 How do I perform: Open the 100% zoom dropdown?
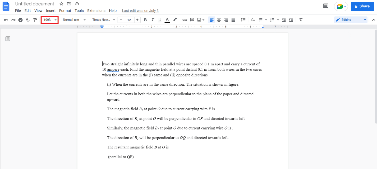pos(50,20)
